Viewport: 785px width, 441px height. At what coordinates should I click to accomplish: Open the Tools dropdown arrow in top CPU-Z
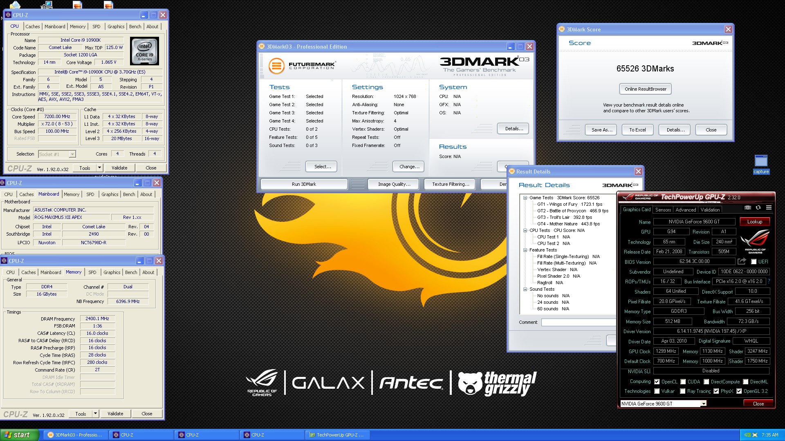click(x=99, y=168)
